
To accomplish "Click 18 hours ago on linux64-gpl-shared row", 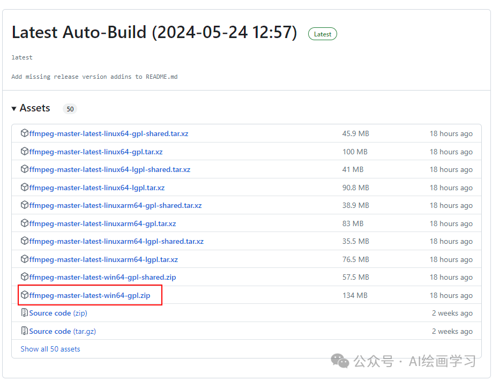I will pyautogui.click(x=451, y=133).
